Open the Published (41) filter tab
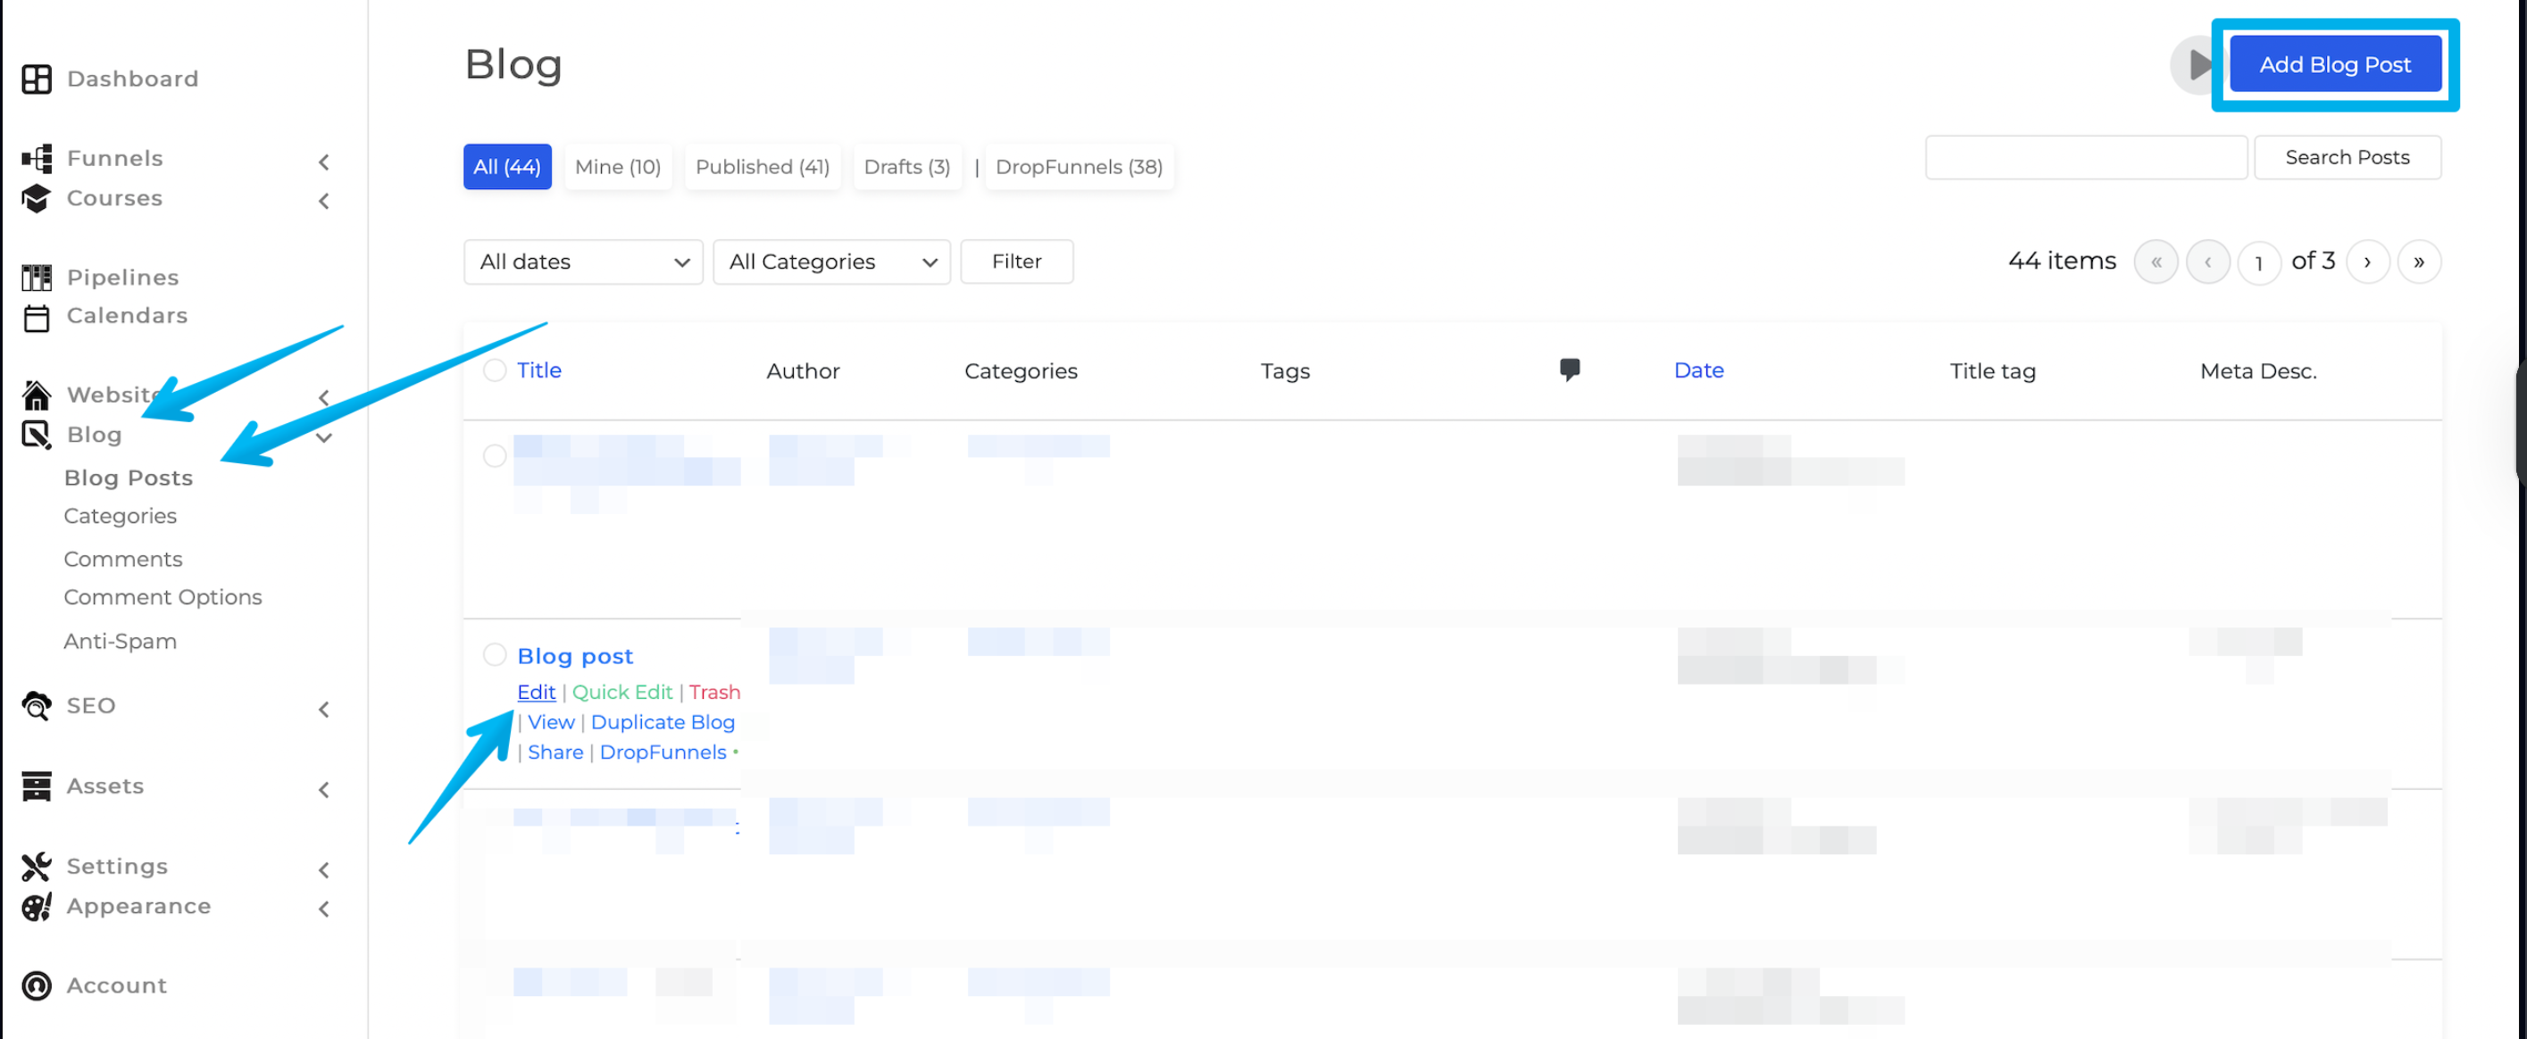This screenshot has height=1039, width=2527. point(763,167)
